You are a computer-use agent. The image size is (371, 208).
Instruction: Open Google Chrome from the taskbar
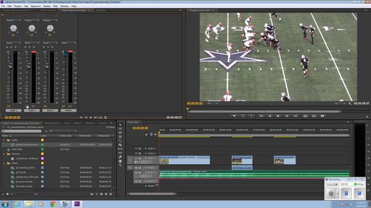pos(53,204)
